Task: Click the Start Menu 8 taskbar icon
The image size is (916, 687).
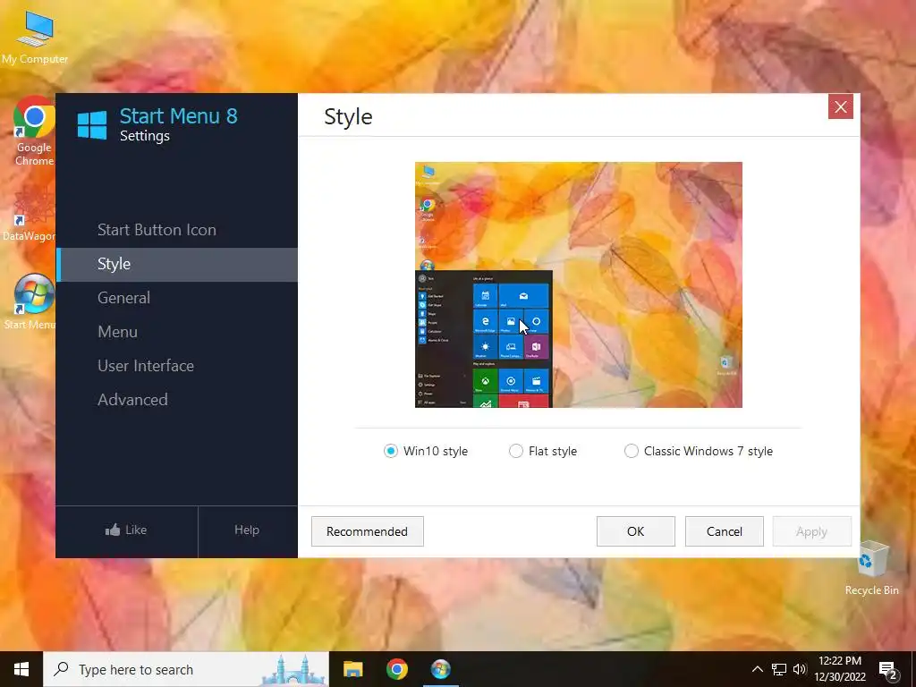Action: (x=440, y=669)
